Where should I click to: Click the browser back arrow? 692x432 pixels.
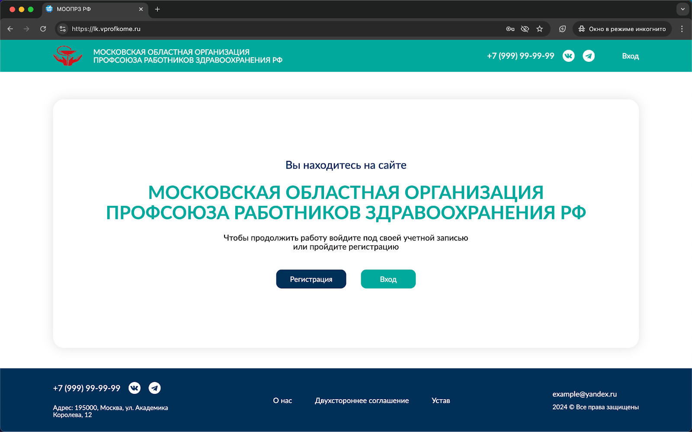click(10, 29)
